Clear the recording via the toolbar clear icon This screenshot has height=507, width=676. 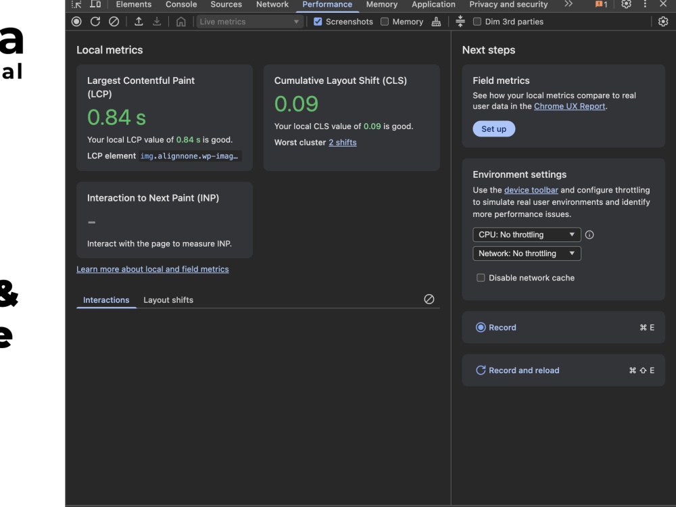[x=114, y=22]
